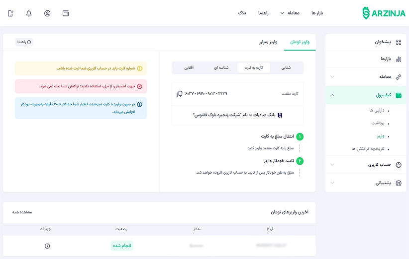This screenshot has width=409, height=259.
Task: Click مشاهده همه link
Action: click(x=22, y=212)
